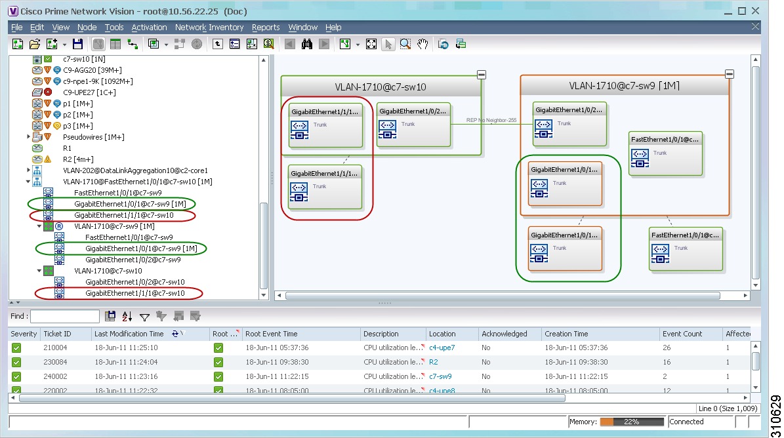Click the overlay tool icon
Screen dimensions: 784x438
154,45
